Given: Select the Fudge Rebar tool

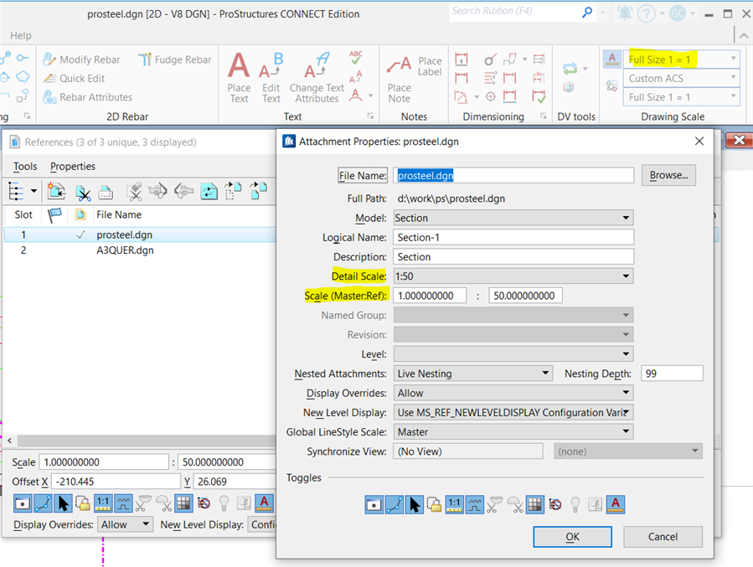Looking at the screenshot, I should pos(175,59).
